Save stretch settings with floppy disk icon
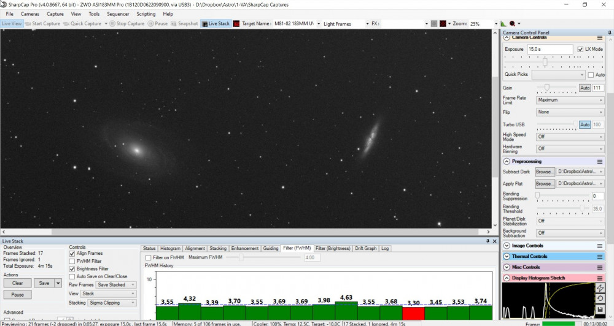This screenshot has width=614, height=326. point(599,309)
